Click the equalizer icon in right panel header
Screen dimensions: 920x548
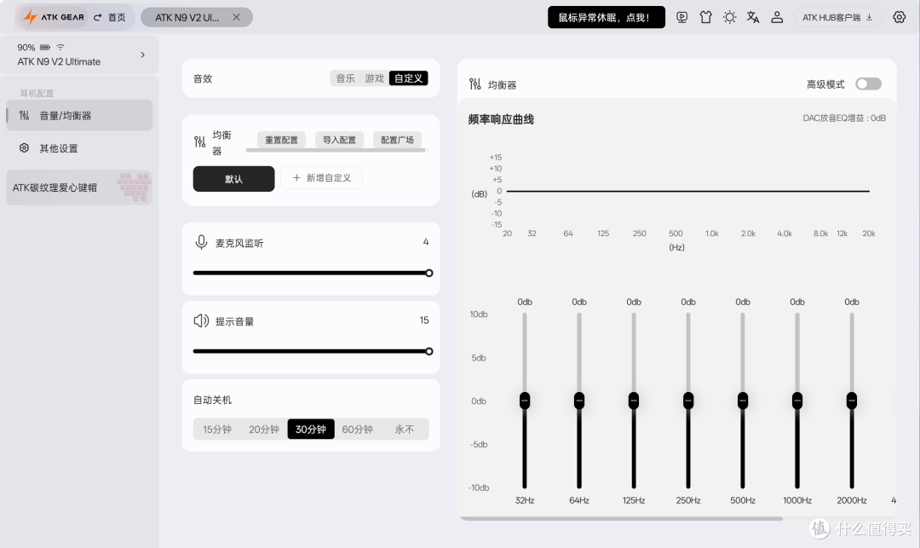[x=475, y=84]
